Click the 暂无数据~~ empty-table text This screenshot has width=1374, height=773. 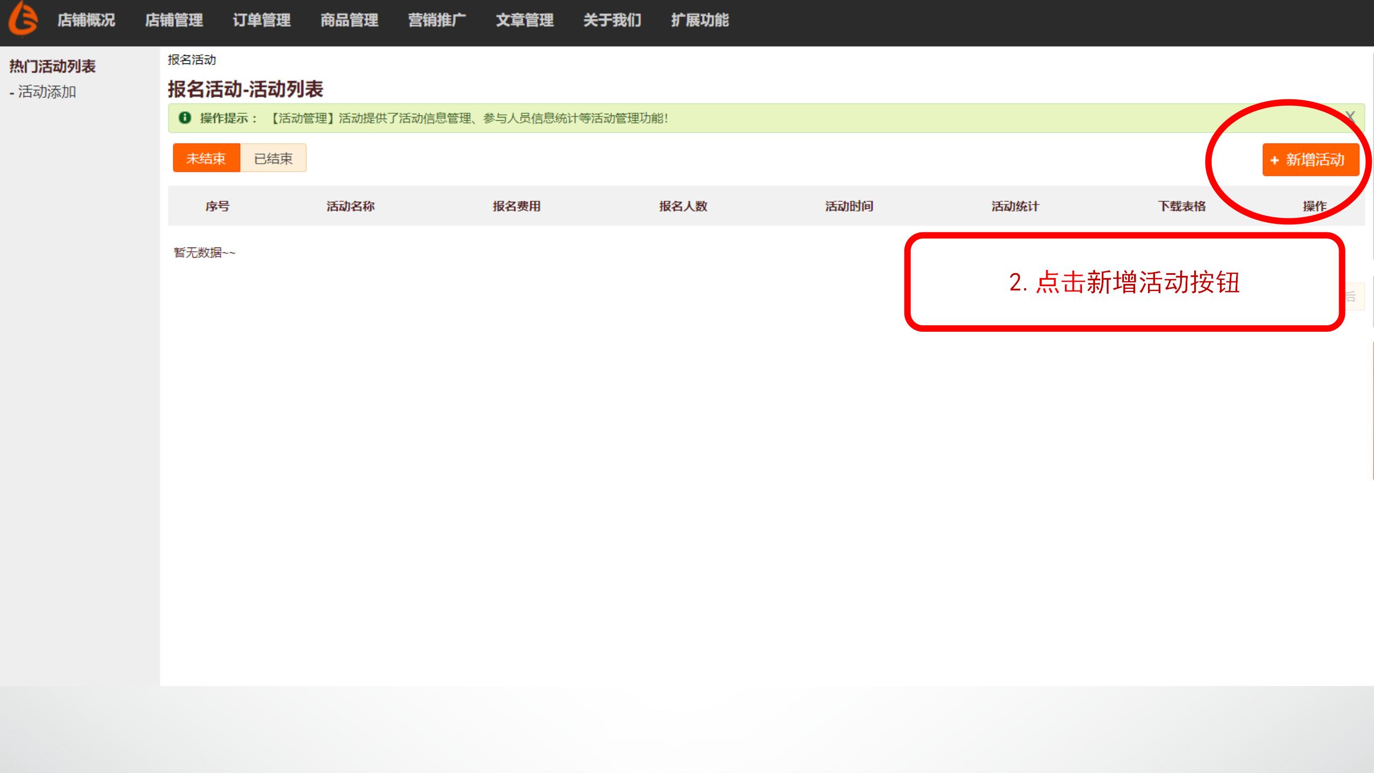(204, 252)
